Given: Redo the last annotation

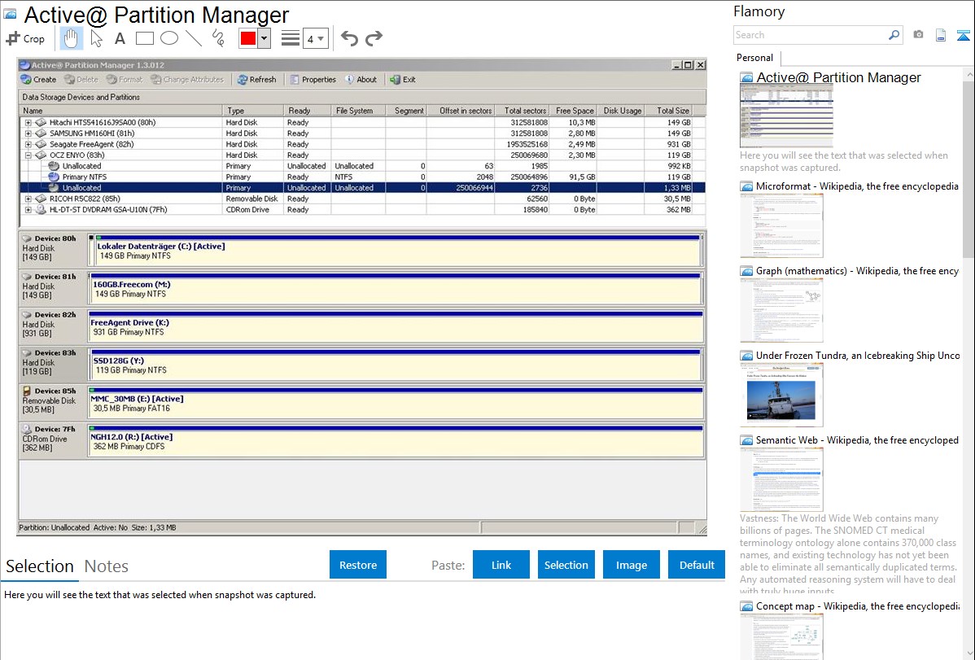Looking at the screenshot, I should click(374, 38).
